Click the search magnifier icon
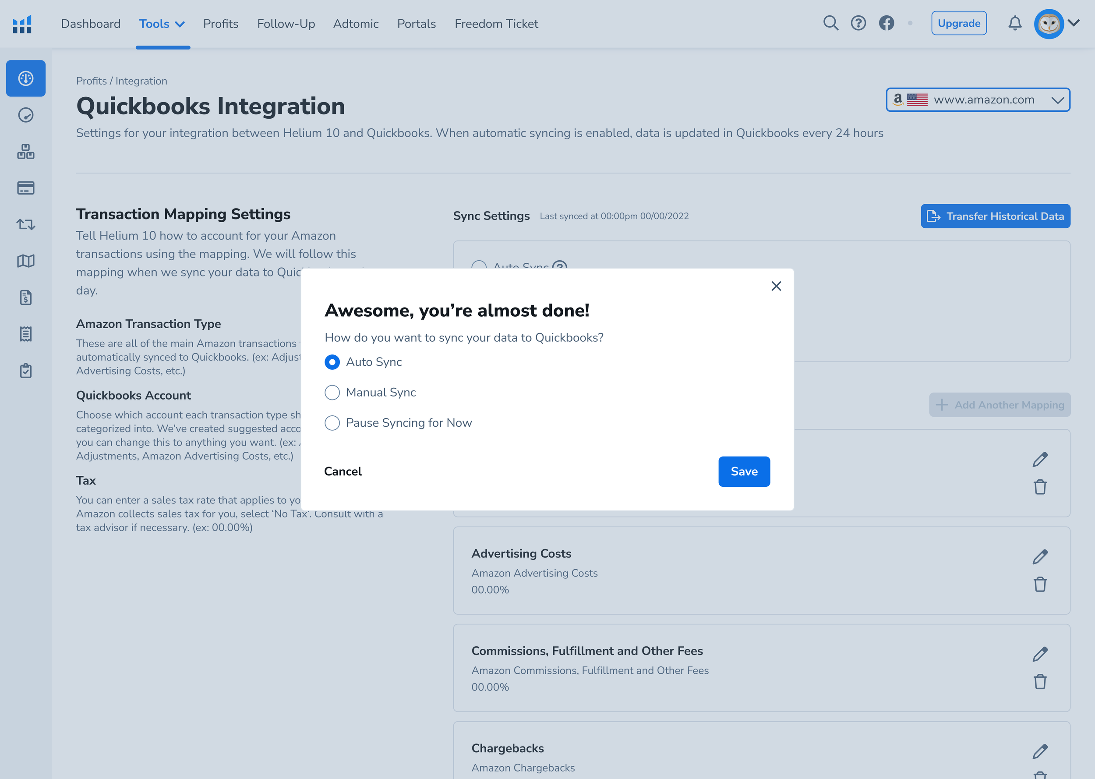Image resolution: width=1095 pixels, height=779 pixels. (830, 23)
